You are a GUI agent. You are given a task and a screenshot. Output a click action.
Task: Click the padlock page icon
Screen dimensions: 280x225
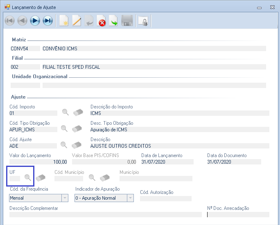point(143,21)
